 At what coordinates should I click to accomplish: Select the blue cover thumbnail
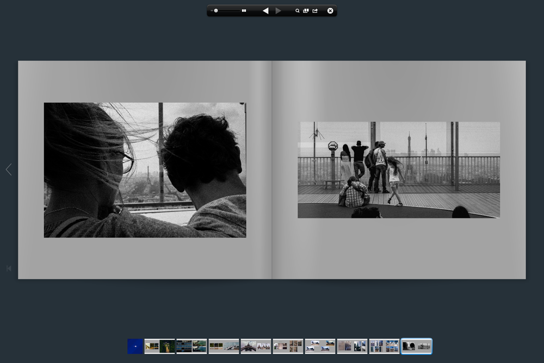tap(135, 346)
